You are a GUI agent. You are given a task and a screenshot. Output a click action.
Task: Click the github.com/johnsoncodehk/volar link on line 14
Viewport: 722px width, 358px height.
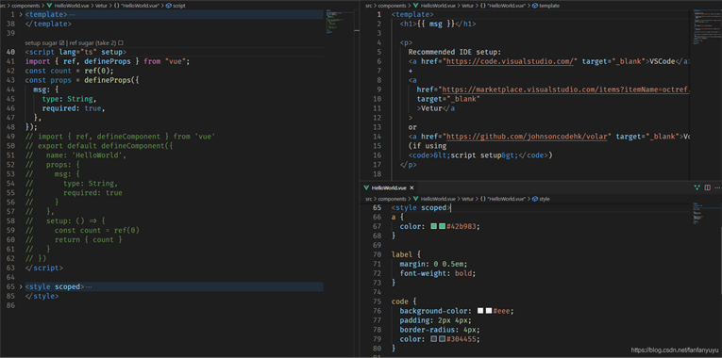pos(529,137)
